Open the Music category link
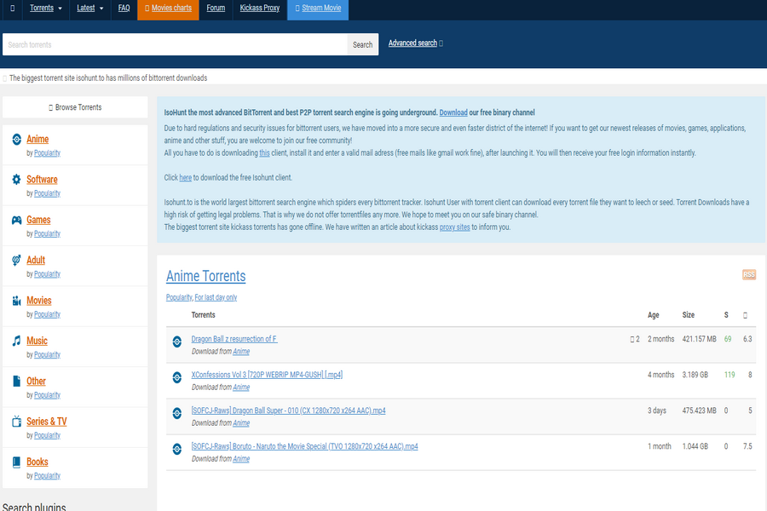Viewport: 767px width, 511px height. 37,341
